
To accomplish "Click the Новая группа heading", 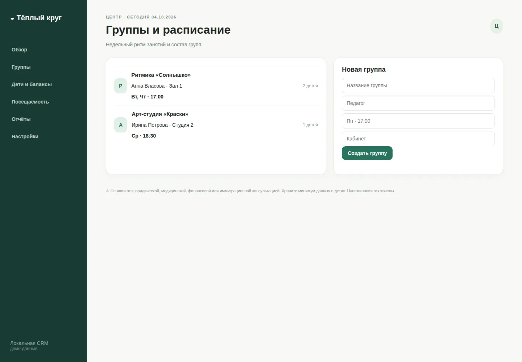I will [x=364, y=70].
